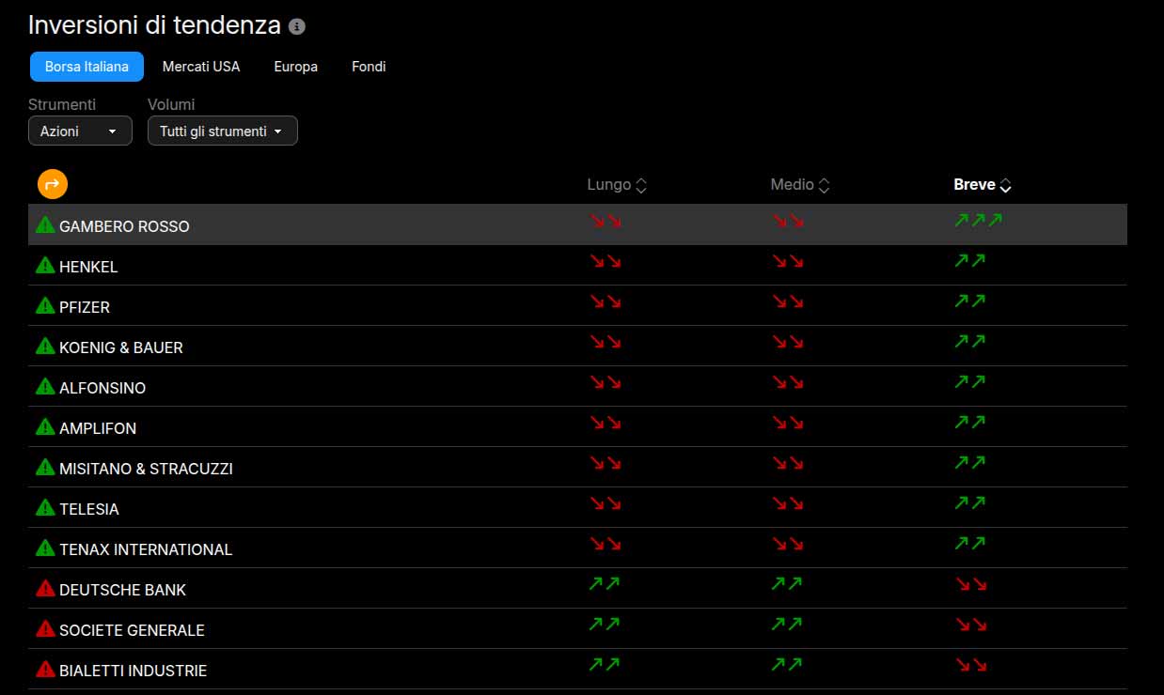This screenshot has height=695, width=1164.
Task: Click KOENIG & BAUER's green Breve trend arrows
Action: (x=970, y=342)
